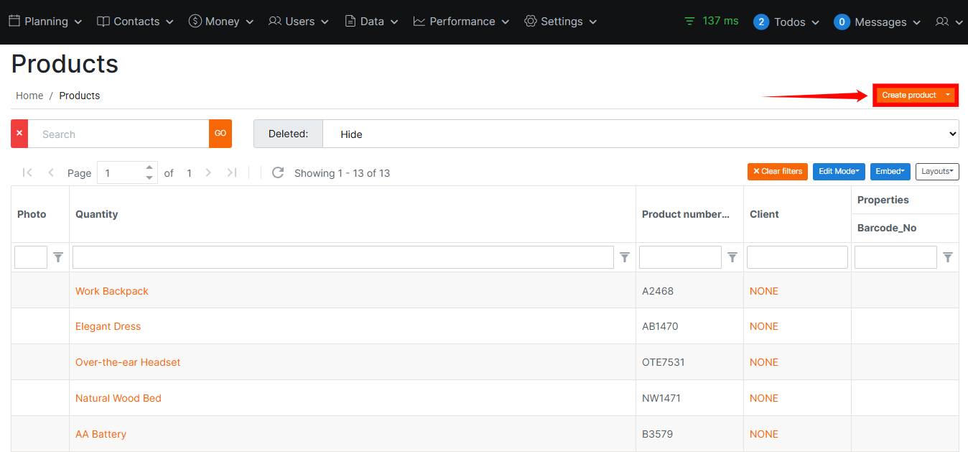This screenshot has width=968, height=452.
Task: Expand the Embed dropdown
Action: click(x=890, y=172)
